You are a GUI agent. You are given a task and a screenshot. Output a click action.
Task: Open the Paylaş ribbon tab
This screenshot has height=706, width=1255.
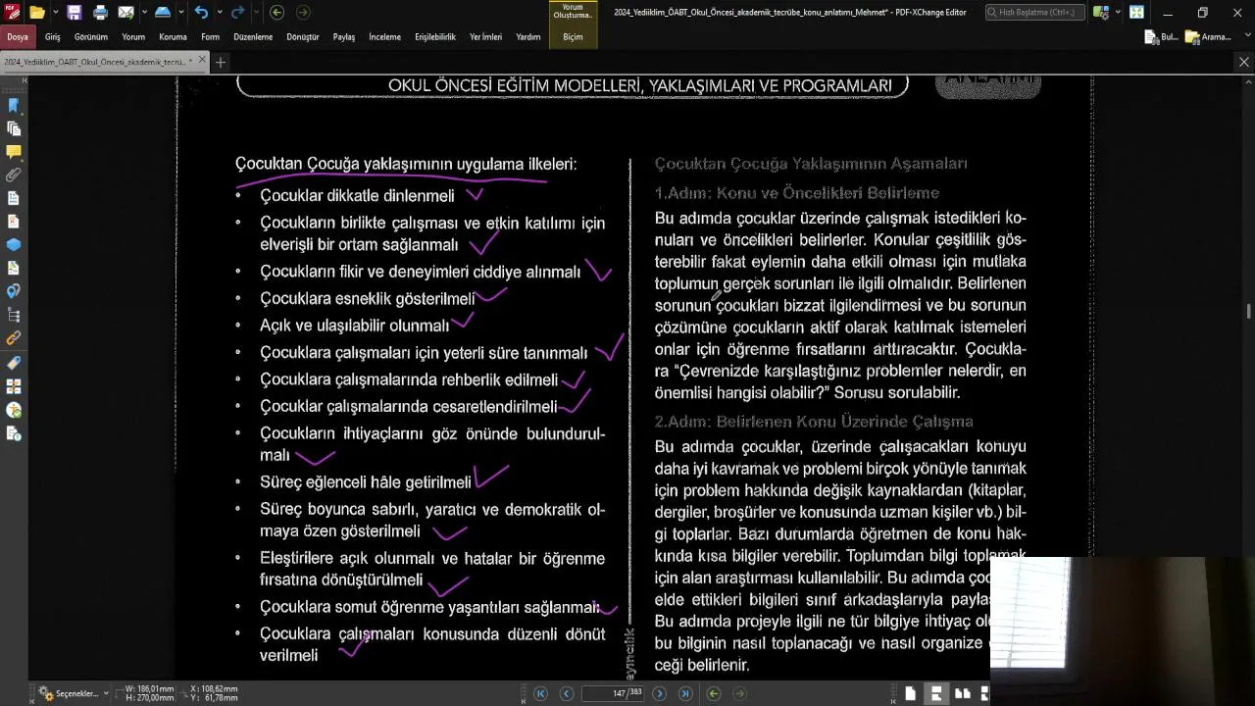pos(344,37)
